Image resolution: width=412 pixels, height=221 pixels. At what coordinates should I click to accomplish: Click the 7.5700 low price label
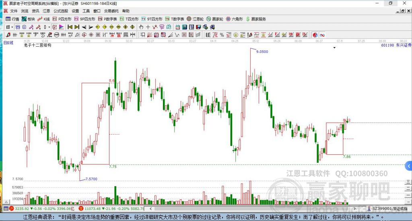[x=91, y=179]
